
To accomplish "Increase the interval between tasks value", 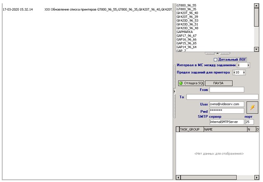I will [248, 65].
